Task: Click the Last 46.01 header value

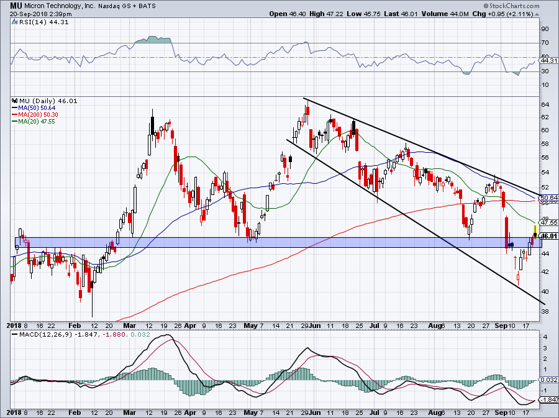Action: (401, 14)
